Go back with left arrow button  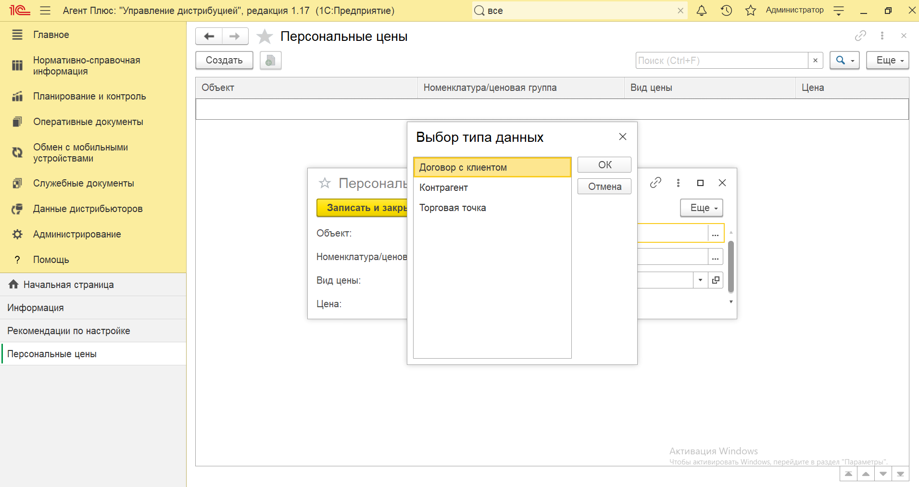coord(209,36)
